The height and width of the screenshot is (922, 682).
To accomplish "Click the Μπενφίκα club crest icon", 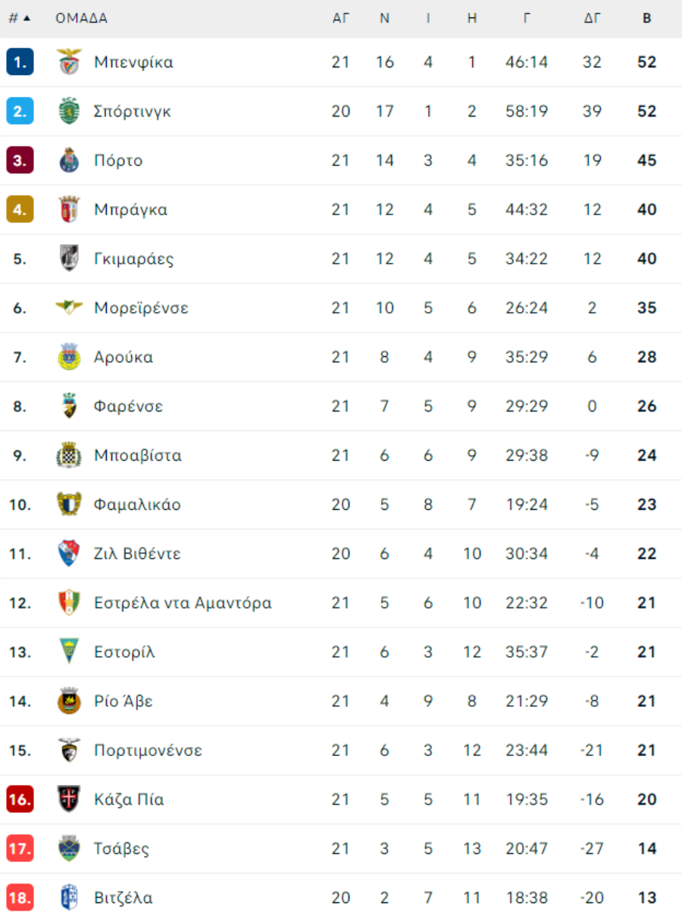I will 69,62.
